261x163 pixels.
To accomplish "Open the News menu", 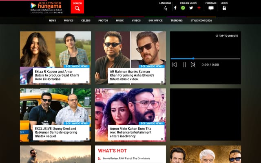I will tap(53, 21).
